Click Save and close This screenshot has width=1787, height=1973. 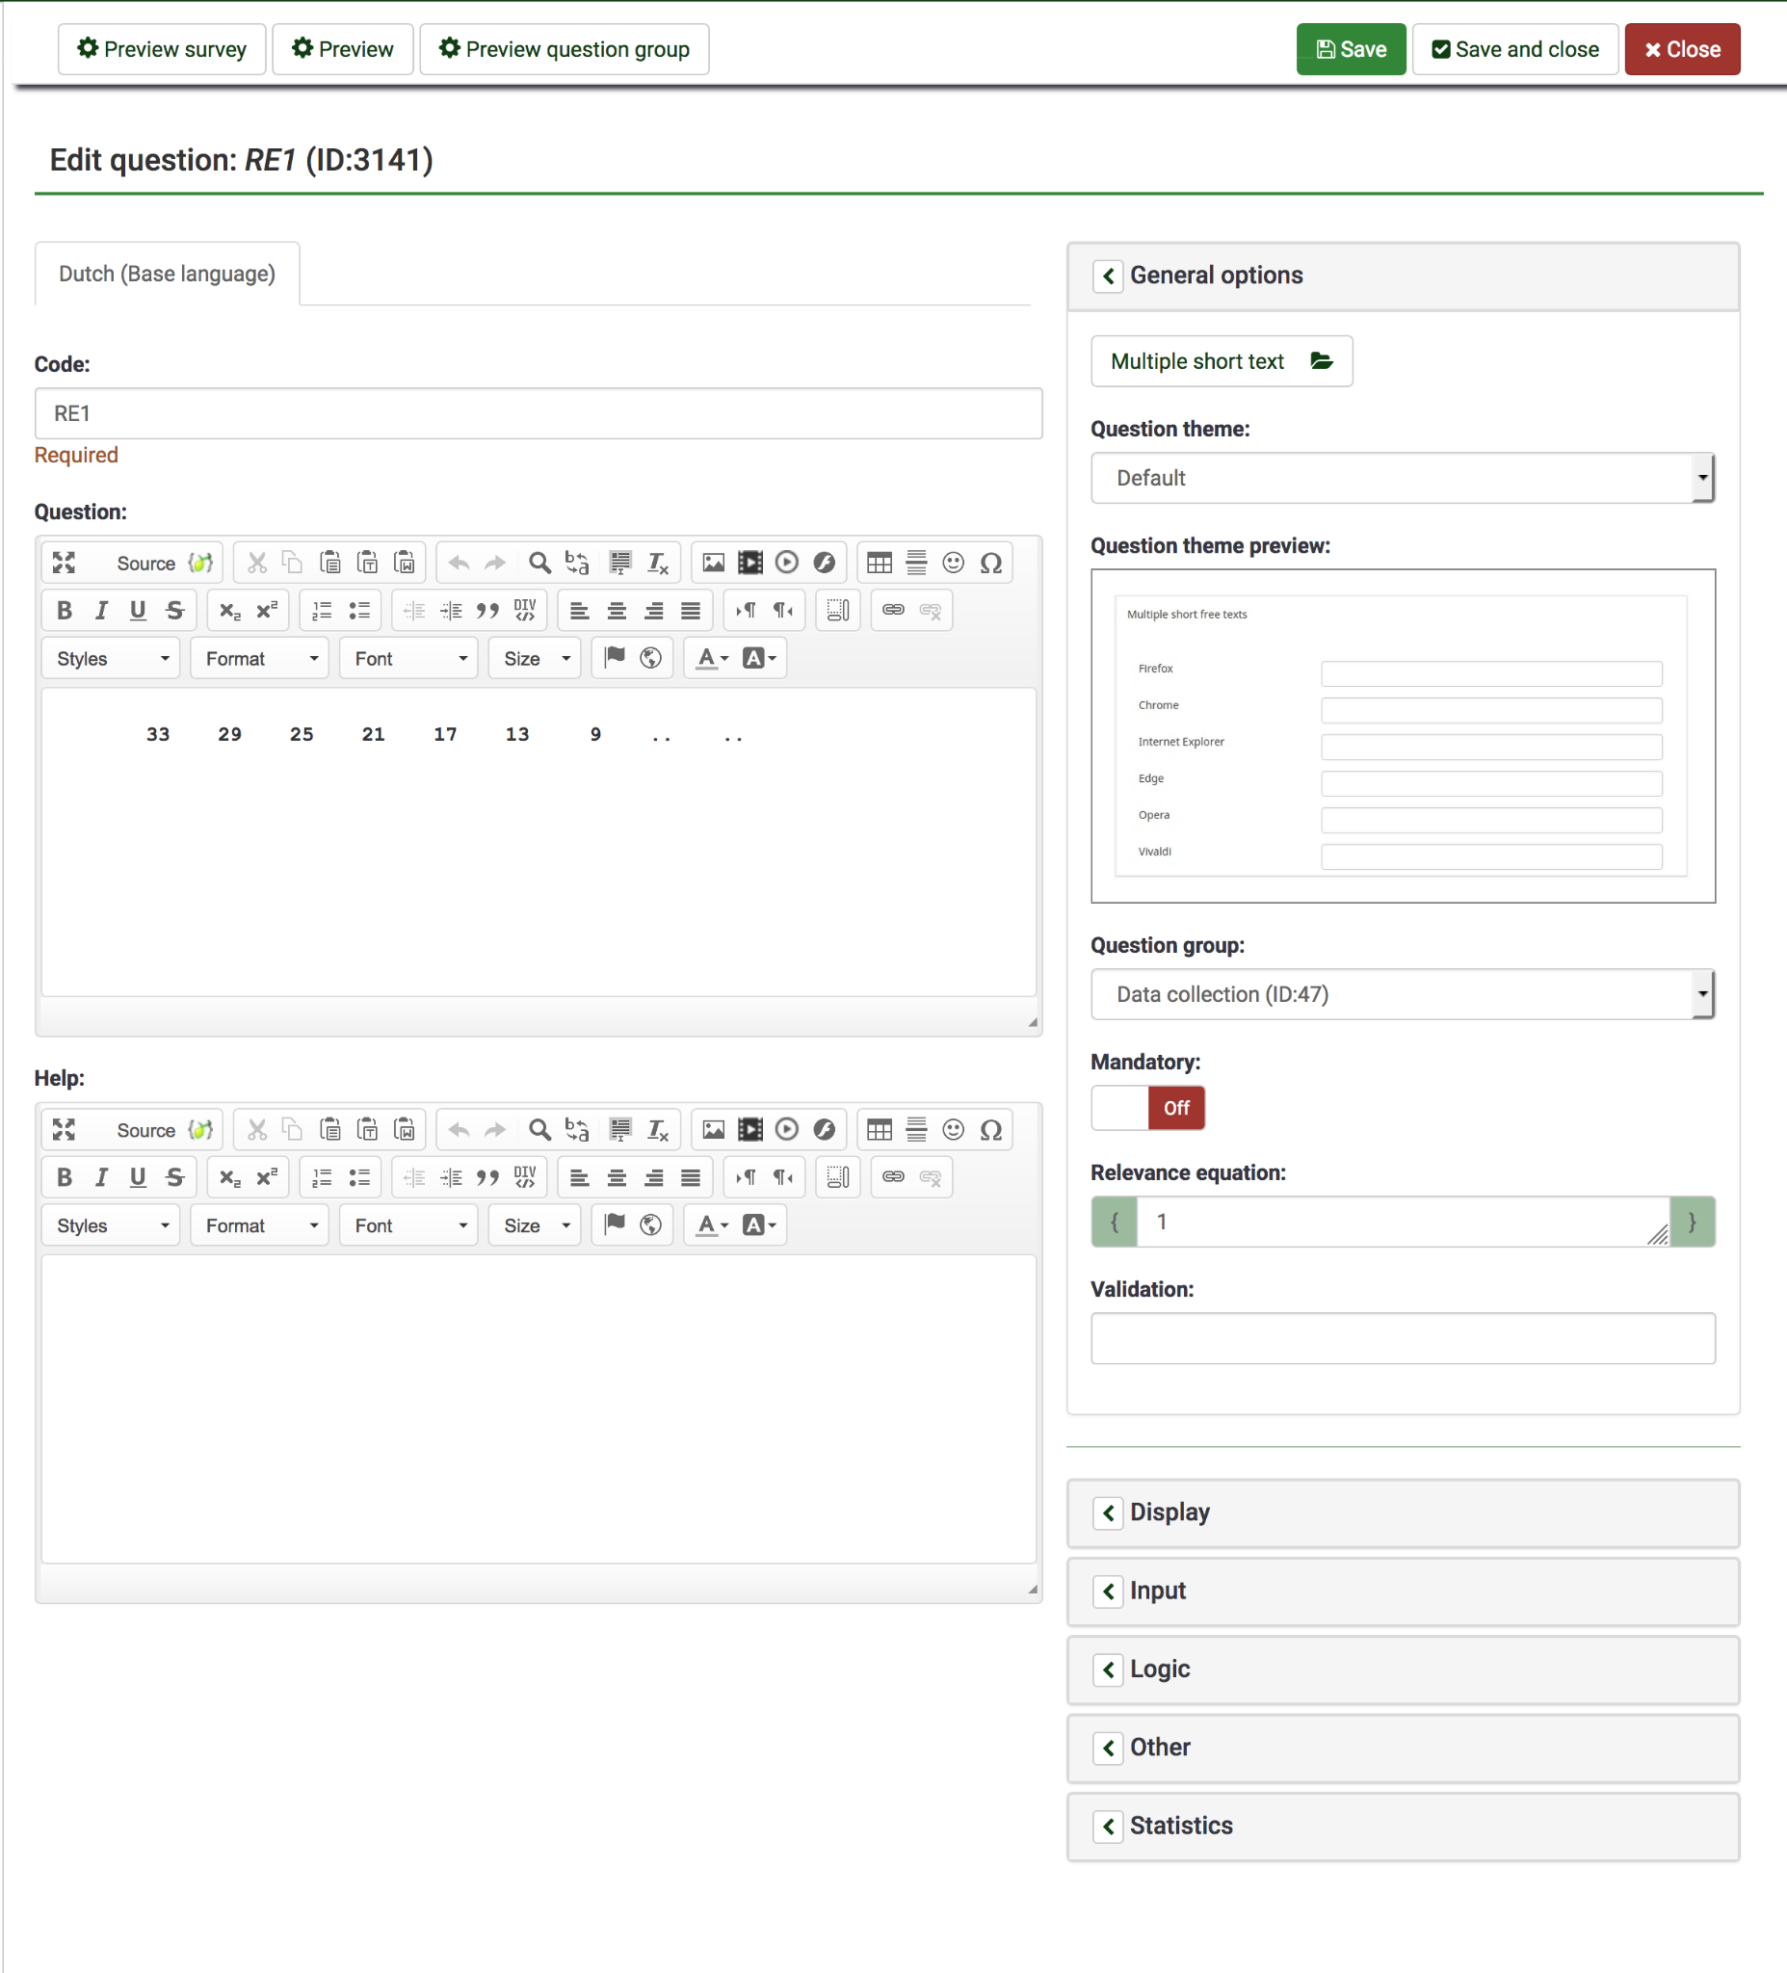(x=1515, y=49)
